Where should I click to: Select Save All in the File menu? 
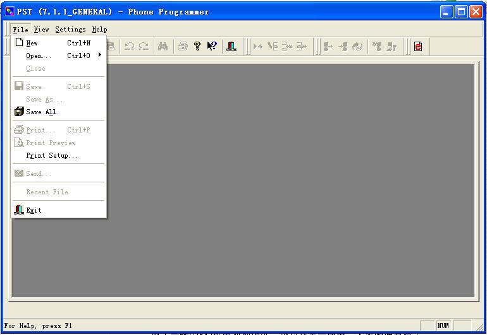point(41,112)
